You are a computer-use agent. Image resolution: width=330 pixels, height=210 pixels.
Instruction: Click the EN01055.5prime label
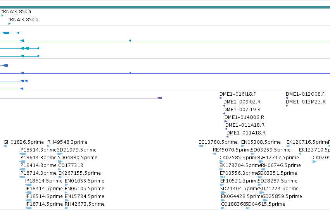[85, 181]
